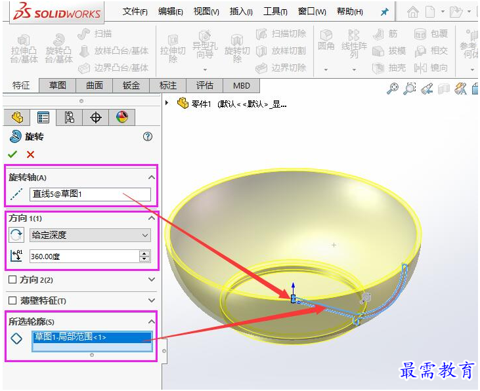
Task: Click the Fillet (圆角) tool
Action: 326,40
